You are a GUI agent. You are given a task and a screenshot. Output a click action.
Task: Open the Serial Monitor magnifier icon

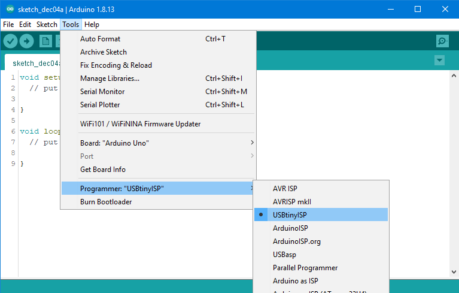coord(442,41)
